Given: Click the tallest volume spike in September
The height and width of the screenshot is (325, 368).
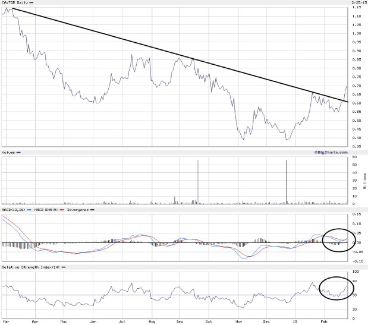Looking at the screenshot, I should click(197, 181).
